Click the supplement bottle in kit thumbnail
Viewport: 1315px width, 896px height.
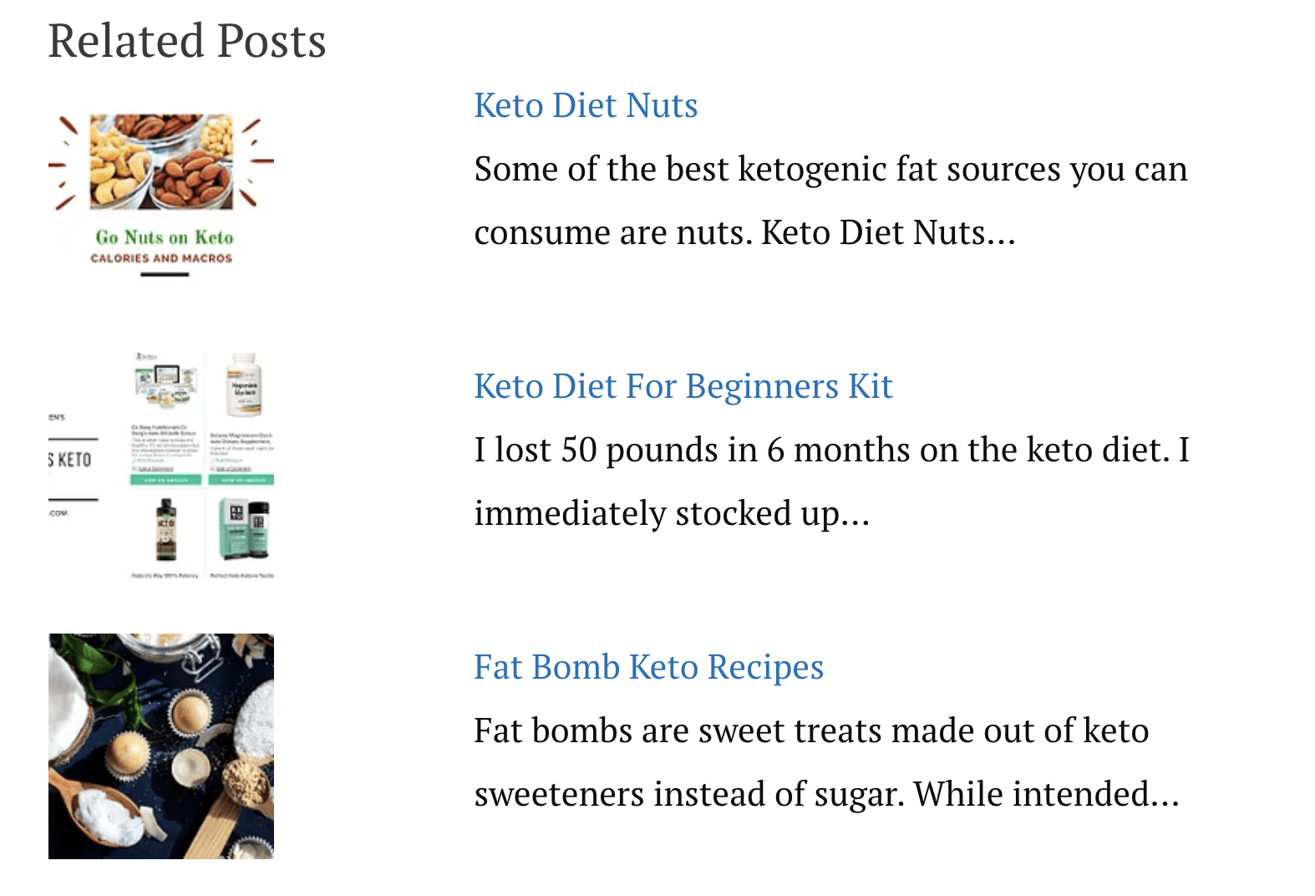(245, 384)
